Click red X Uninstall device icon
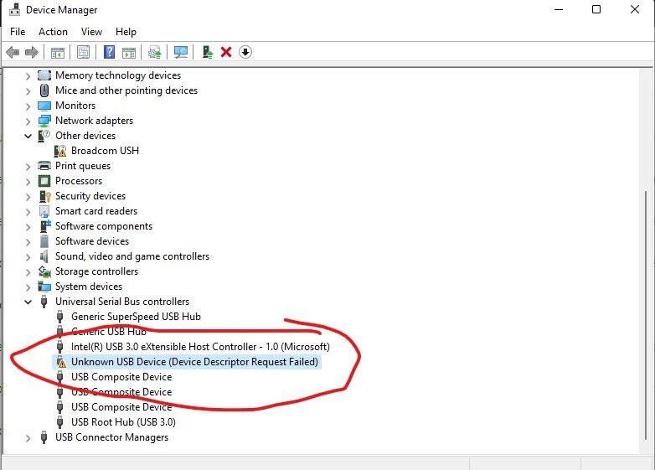The height and width of the screenshot is (470, 655). pos(226,52)
